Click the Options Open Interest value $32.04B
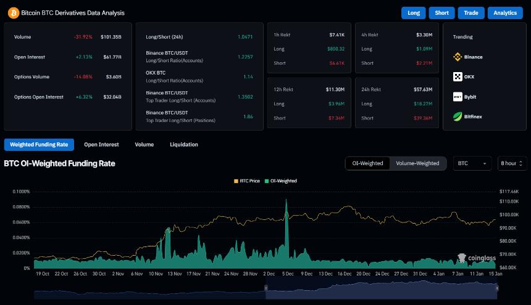The height and width of the screenshot is (305, 531). (112, 97)
